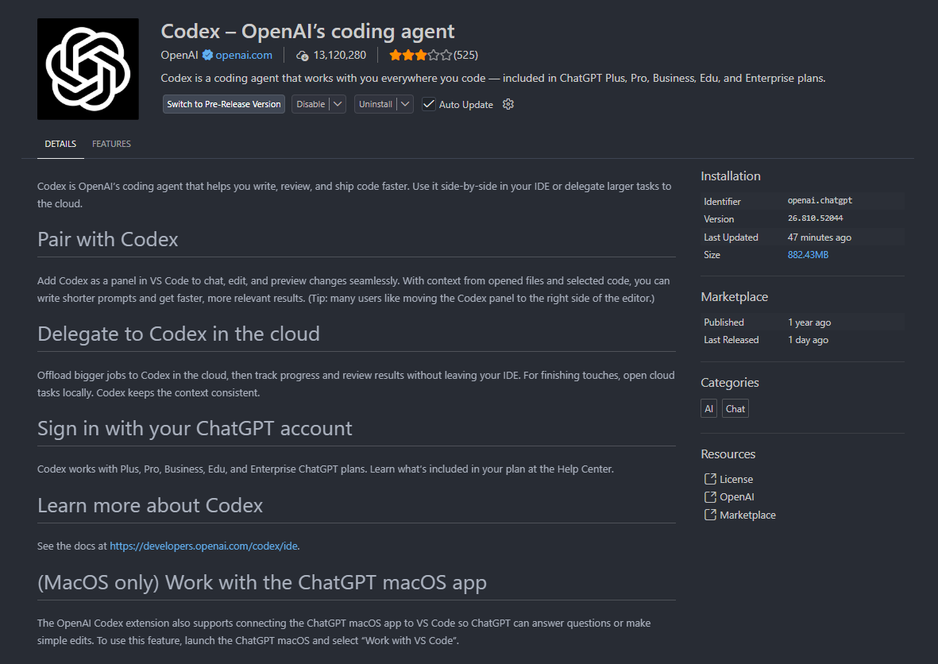Open the extension settings gear icon
The height and width of the screenshot is (664, 938).
(x=508, y=104)
